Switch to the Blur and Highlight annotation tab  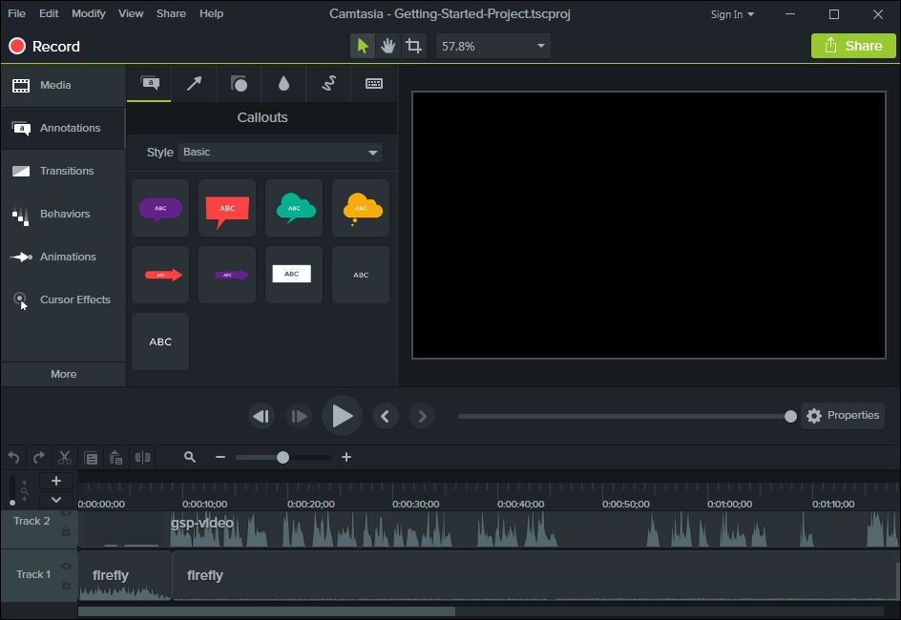pyautogui.click(x=283, y=84)
